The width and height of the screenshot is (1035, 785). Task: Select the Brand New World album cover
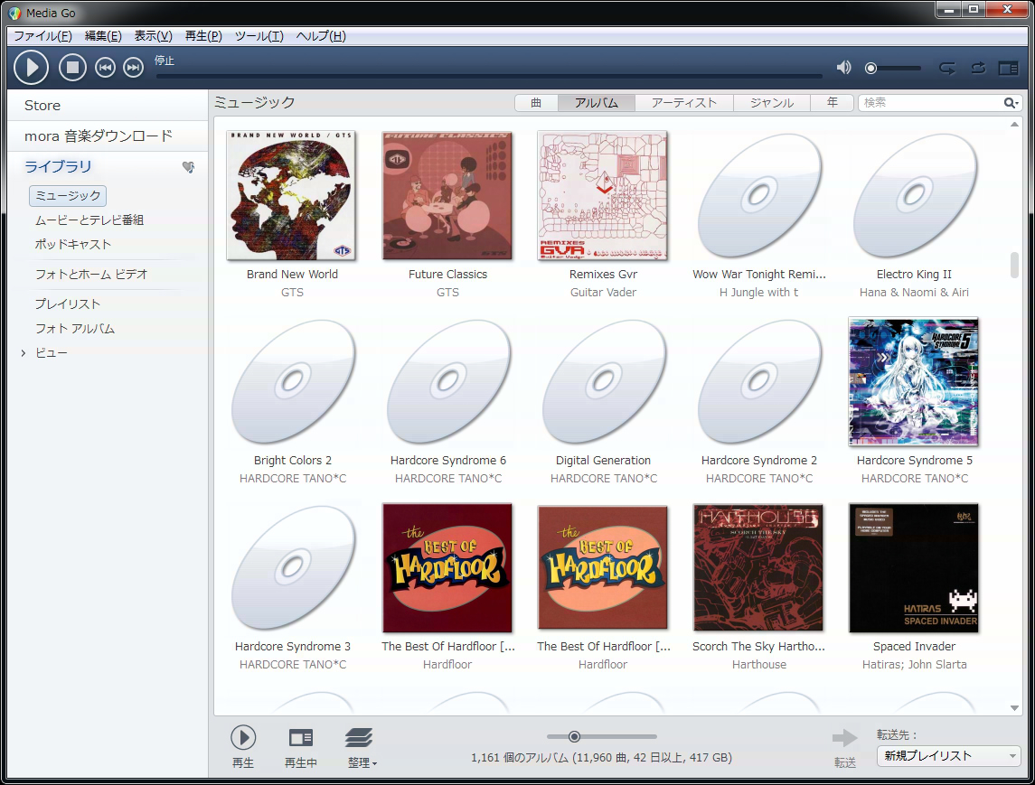point(291,195)
